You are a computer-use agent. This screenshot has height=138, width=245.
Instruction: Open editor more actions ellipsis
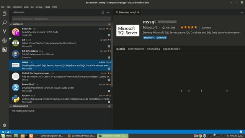click(x=242, y=12)
